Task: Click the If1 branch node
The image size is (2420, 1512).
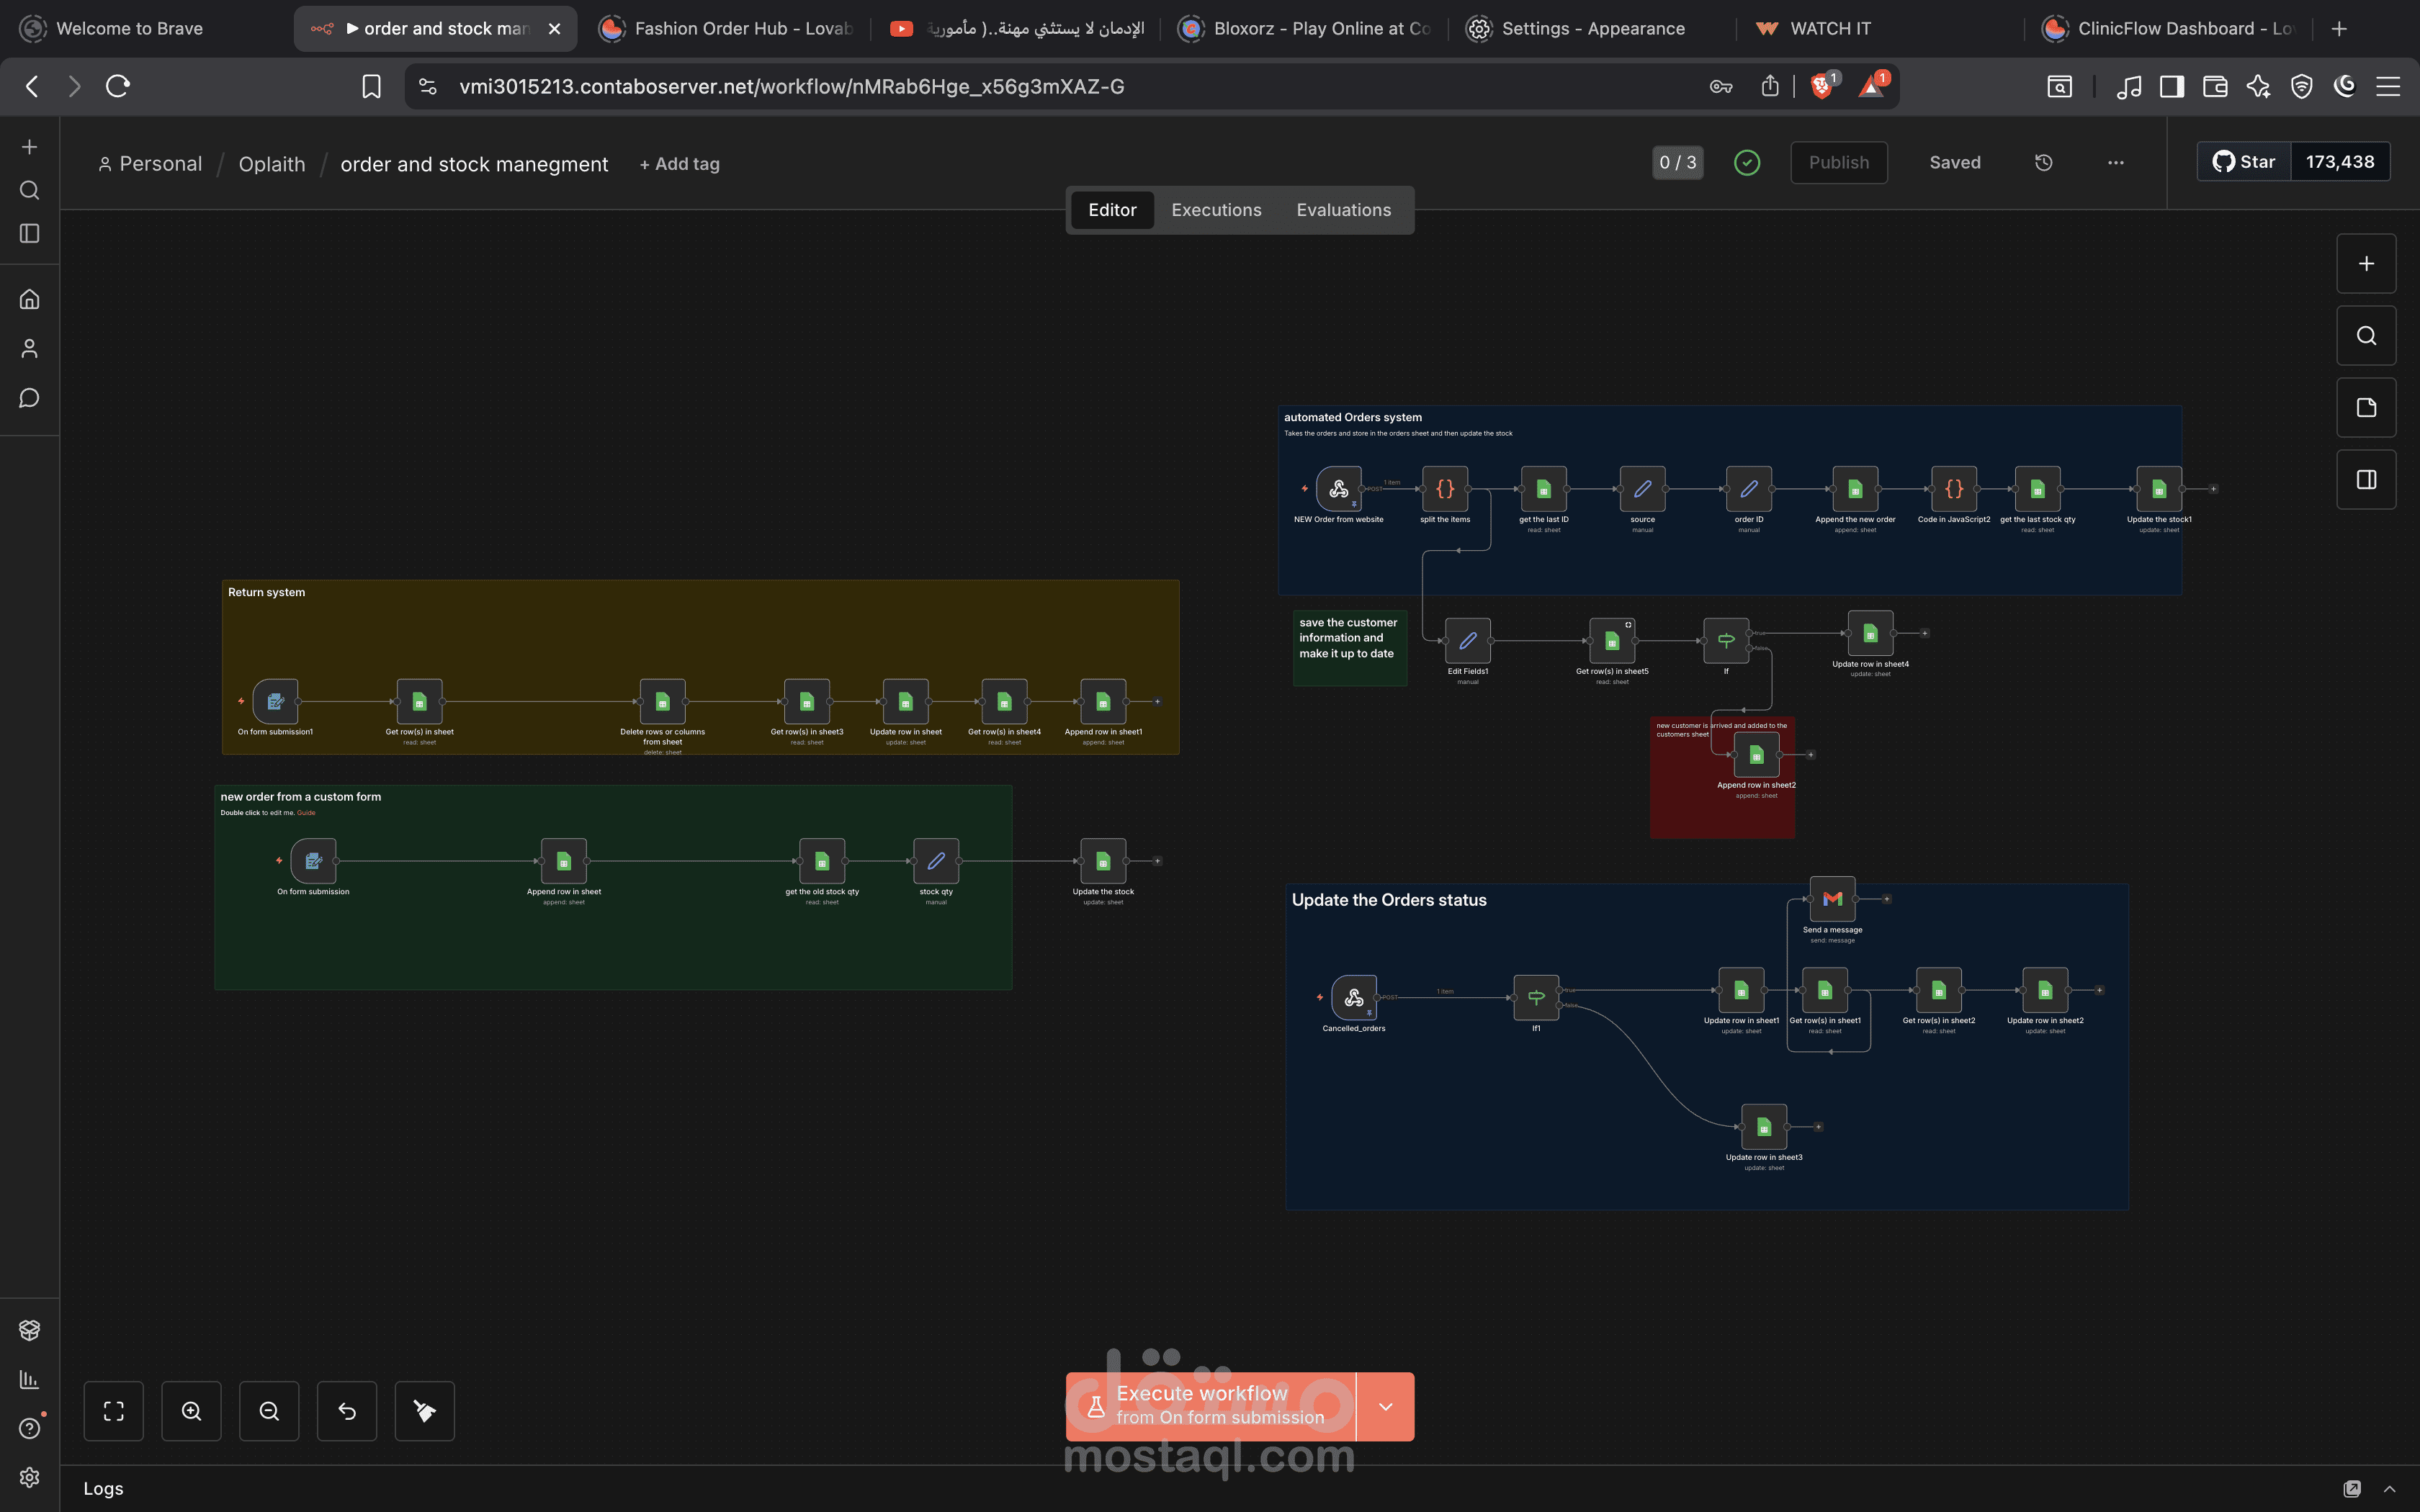Action: [x=1536, y=997]
